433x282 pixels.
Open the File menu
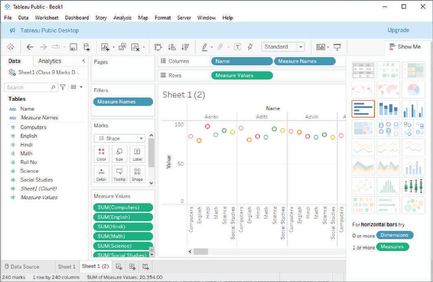click(8, 18)
